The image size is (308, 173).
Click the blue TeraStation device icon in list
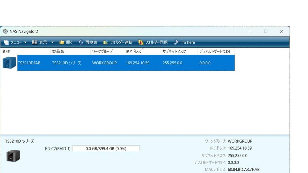point(9,63)
